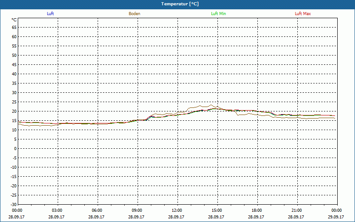The image size is (355, 222).
Task: Click the 15:00 time label
Action: [x=217, y=210]
